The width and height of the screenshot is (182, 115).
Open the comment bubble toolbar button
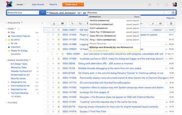tap(62, 24)
